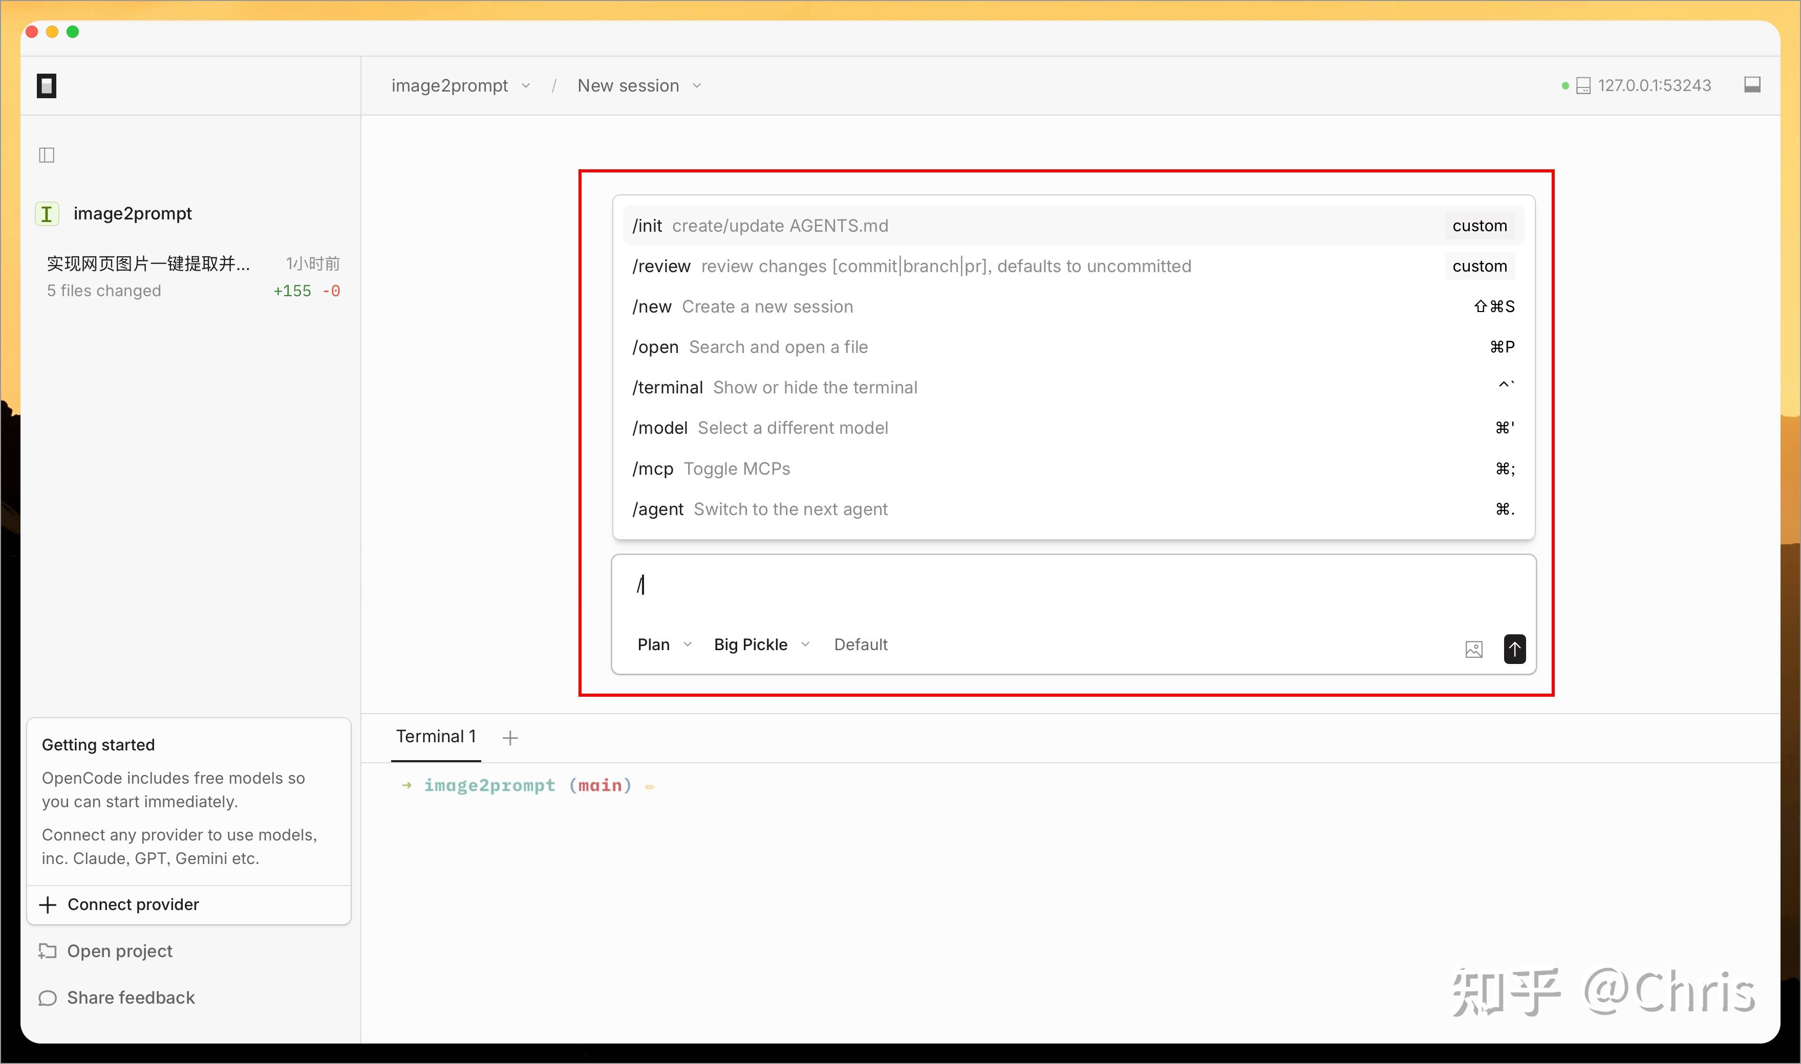1801x1064 pixels.
Task: Open the New session dropdown
Action: pos(639,85)
